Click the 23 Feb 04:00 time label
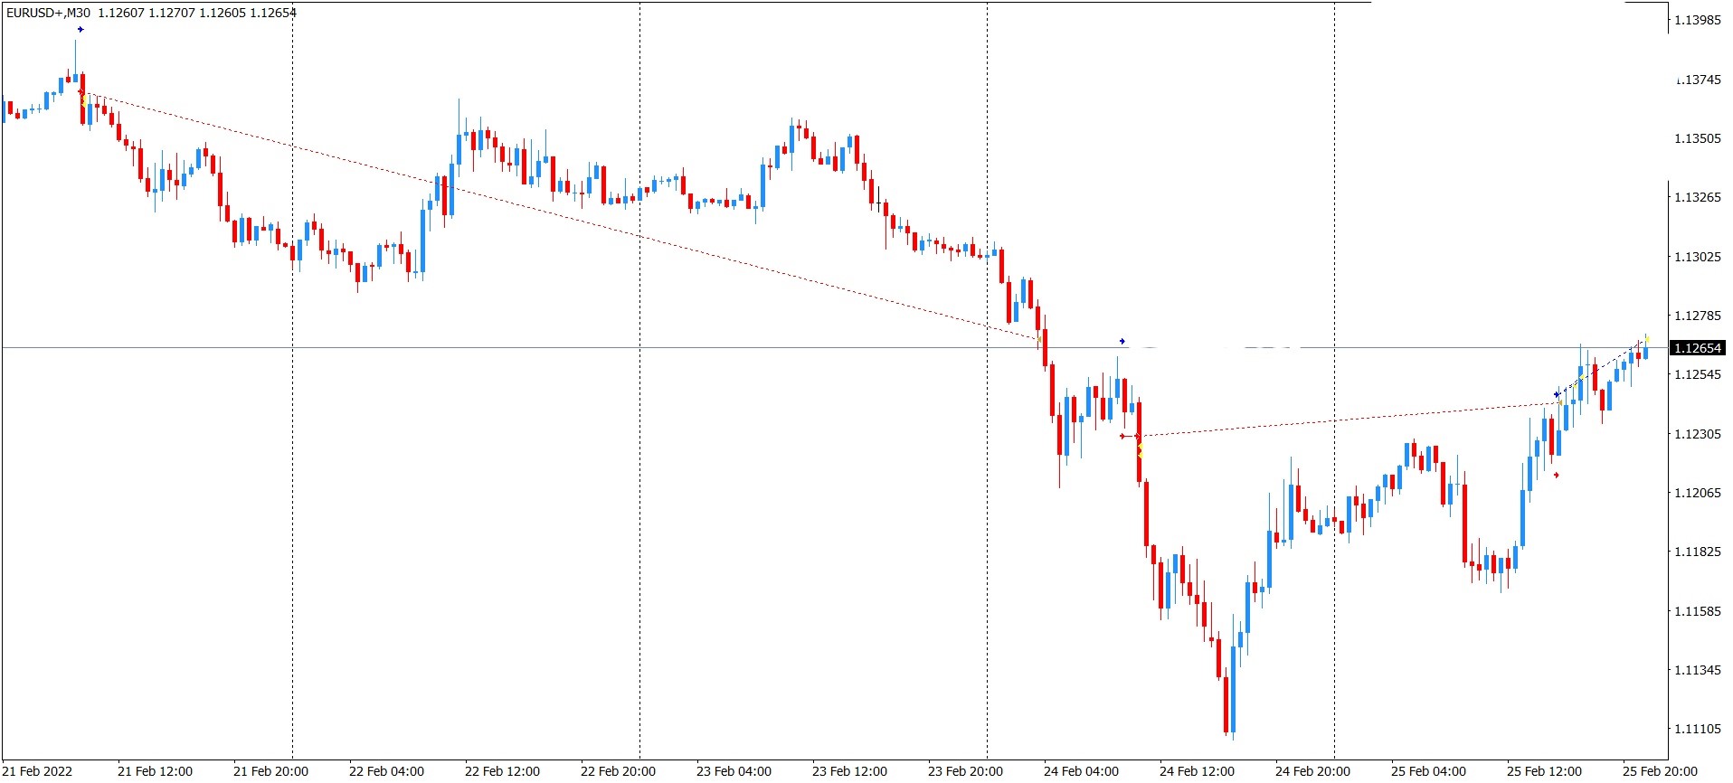The width and height of the screenshot is (1733, 783). tap(734, 771)
